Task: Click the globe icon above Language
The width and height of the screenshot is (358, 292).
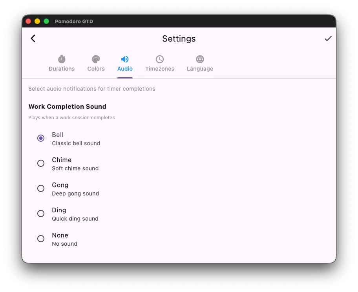Action: tap(200, 59)
